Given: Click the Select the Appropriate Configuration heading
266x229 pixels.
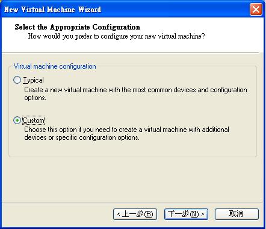Looking at the screenshot, I should click(x=78, y=27).
